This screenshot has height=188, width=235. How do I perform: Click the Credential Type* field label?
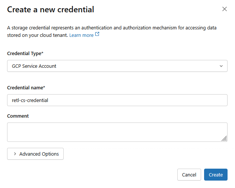25,53
